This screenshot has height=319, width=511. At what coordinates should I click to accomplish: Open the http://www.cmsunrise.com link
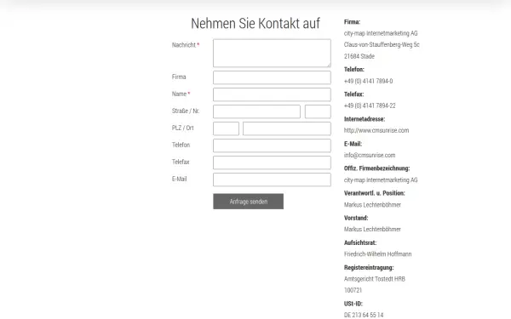(376, 130)
